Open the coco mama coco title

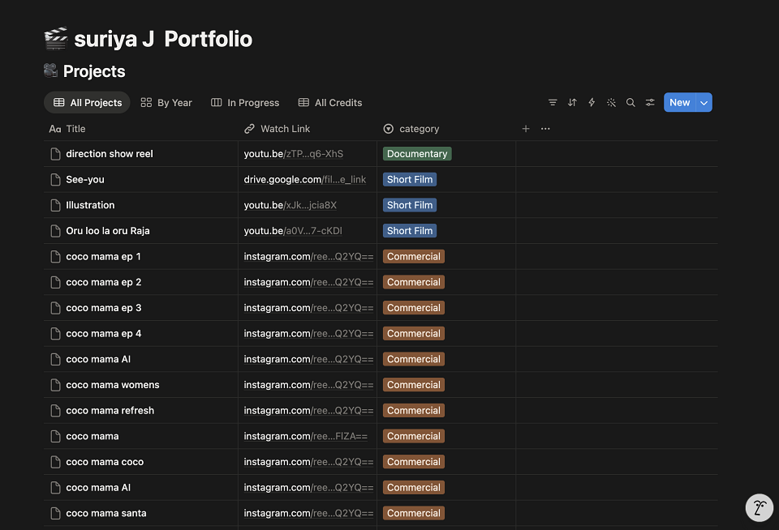click(105, 462)
